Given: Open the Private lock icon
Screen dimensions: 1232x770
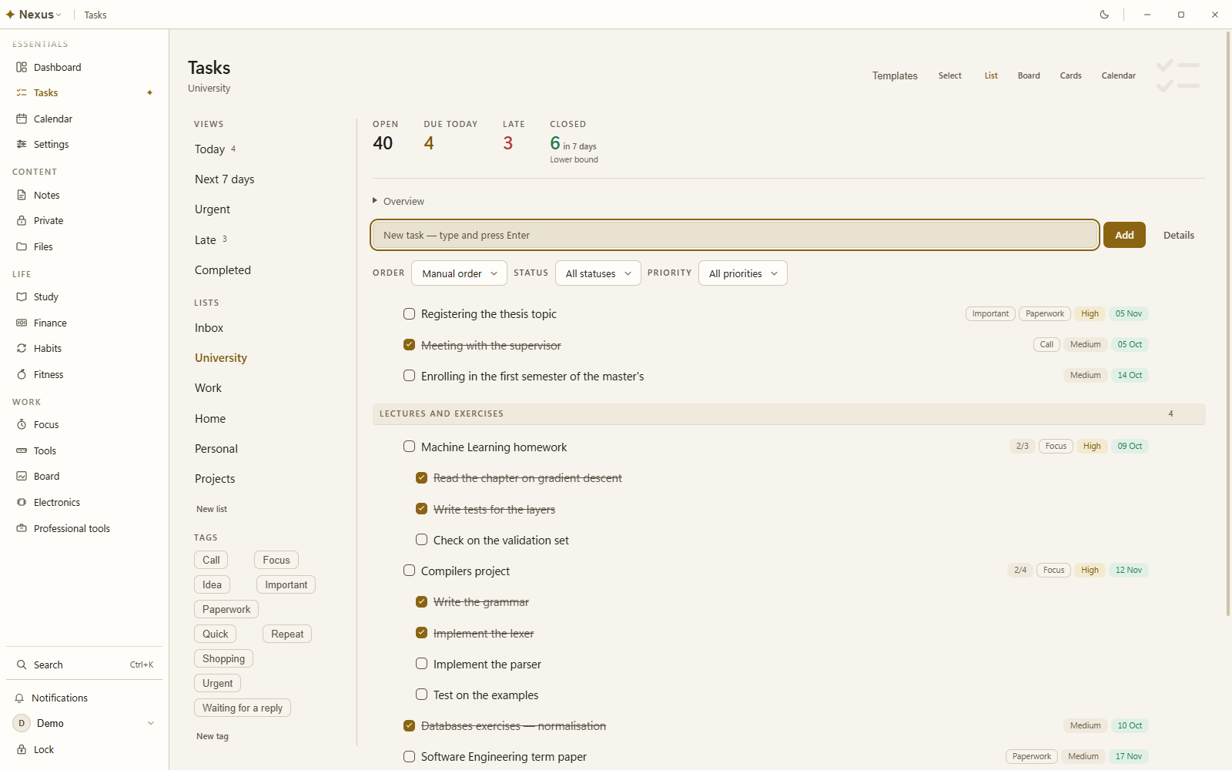Looking at the screenshot, I should tap(22, 220).
